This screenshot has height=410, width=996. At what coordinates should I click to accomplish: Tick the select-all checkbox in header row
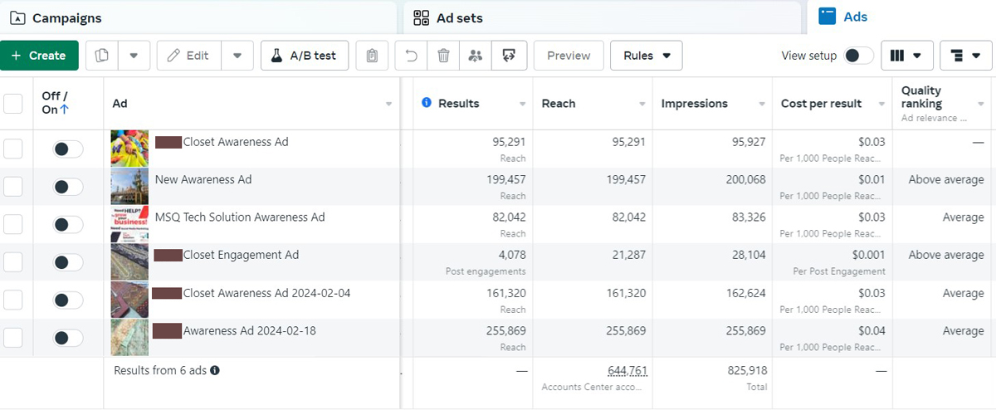coord(13,104)
